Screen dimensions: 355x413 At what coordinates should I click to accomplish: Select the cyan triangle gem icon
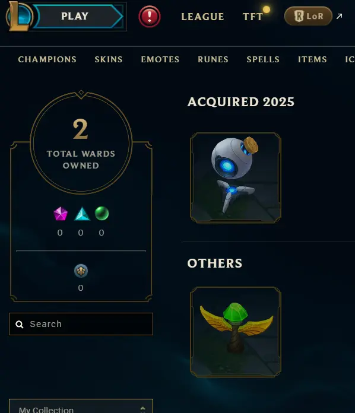pos(82,214)
